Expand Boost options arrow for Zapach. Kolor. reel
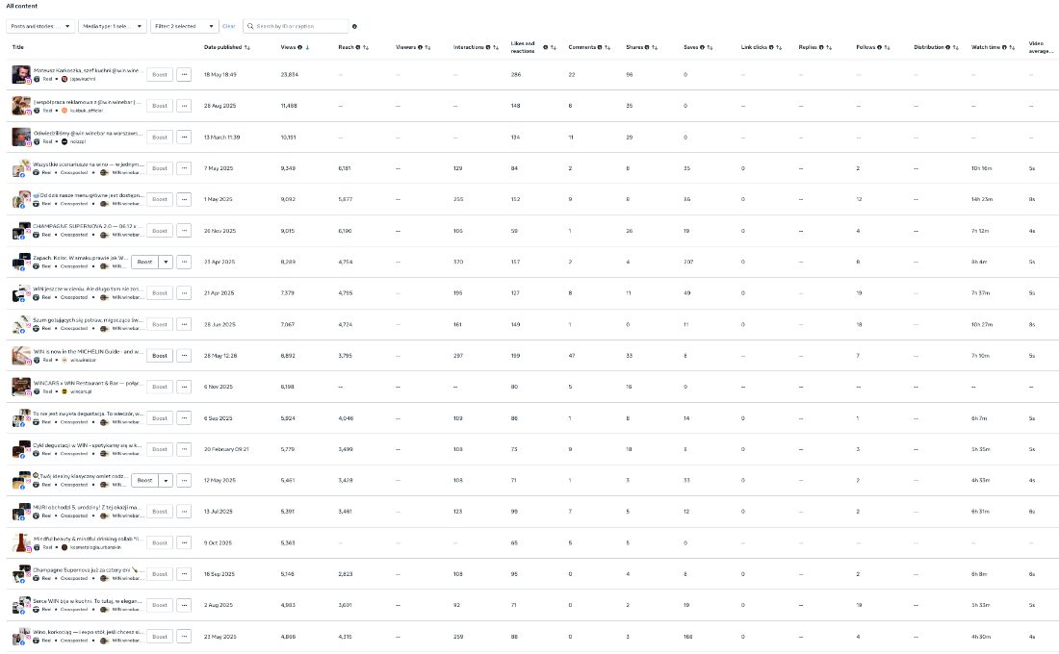 166,262
